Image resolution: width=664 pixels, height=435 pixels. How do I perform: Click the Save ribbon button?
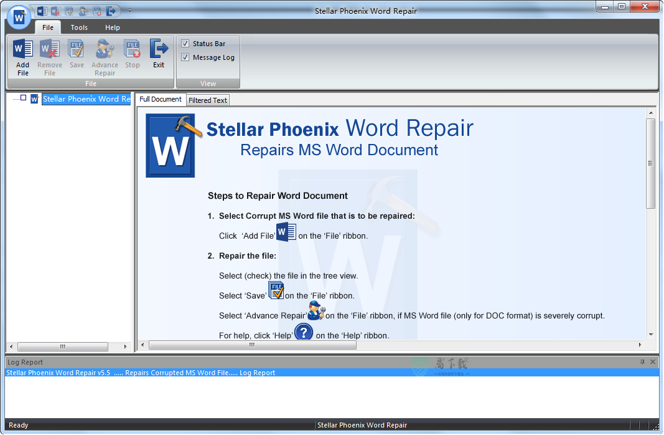pyautogui.click(x=77, y=54)
